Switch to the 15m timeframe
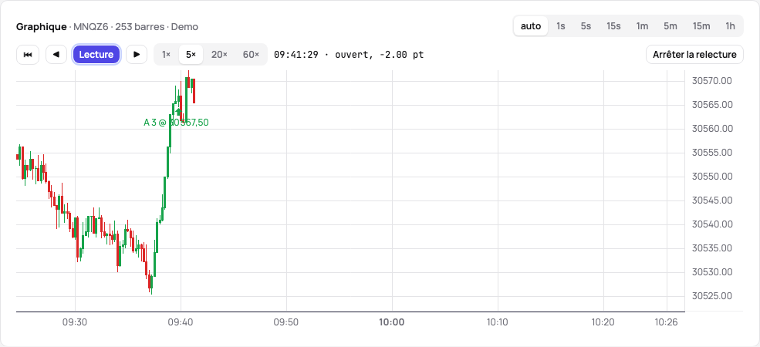The image size is (760, 347). tap(701, 26)
